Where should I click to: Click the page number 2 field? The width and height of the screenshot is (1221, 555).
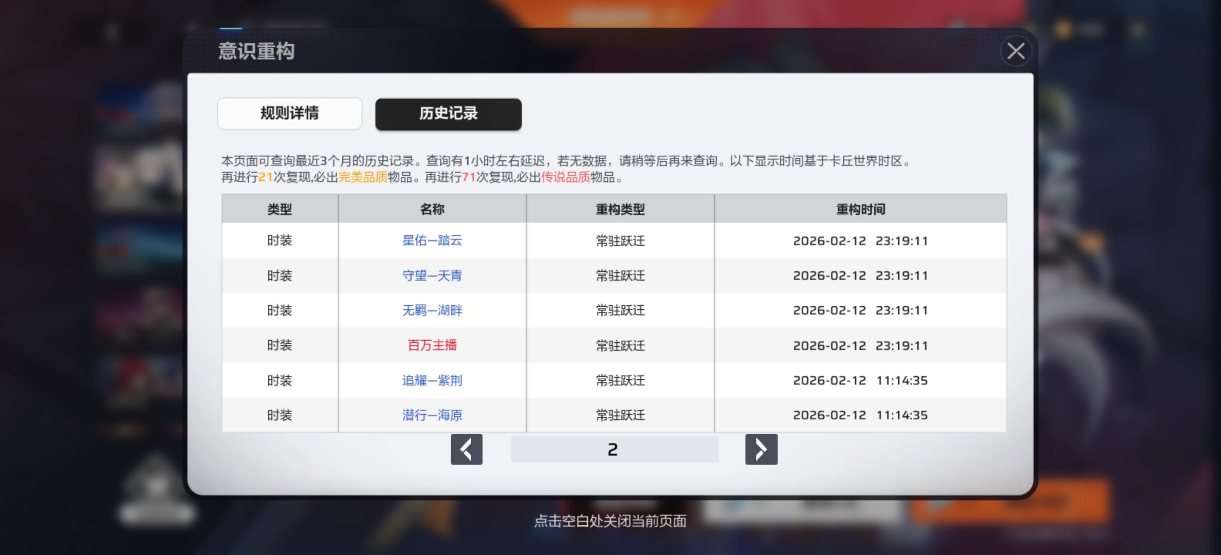[614, 450]
